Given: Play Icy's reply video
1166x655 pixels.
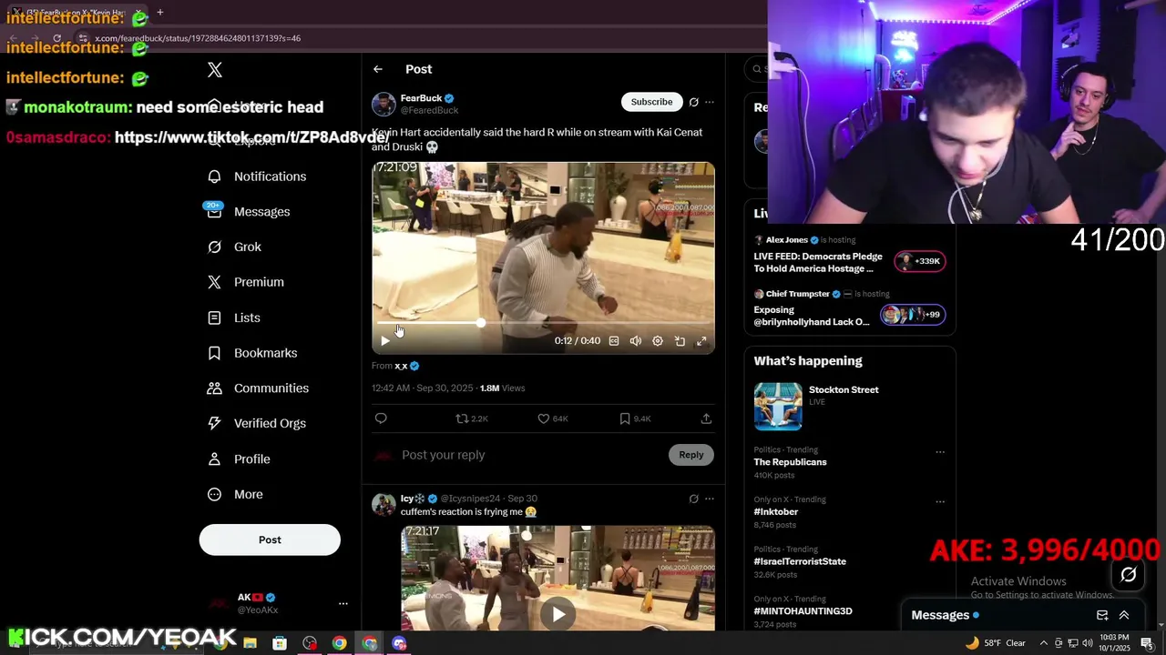Looking at the screenshot, I should (x=557, y=614).
